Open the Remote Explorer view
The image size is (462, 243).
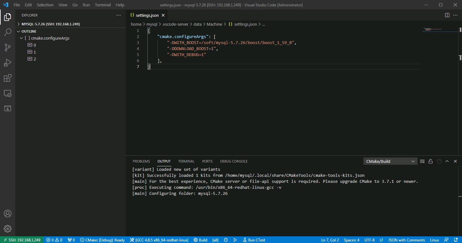click(8, 93)
